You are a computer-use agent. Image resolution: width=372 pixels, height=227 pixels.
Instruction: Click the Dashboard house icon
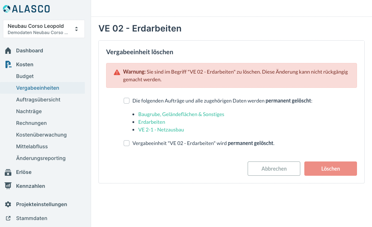pyautogui.click(x=8, y=51)
